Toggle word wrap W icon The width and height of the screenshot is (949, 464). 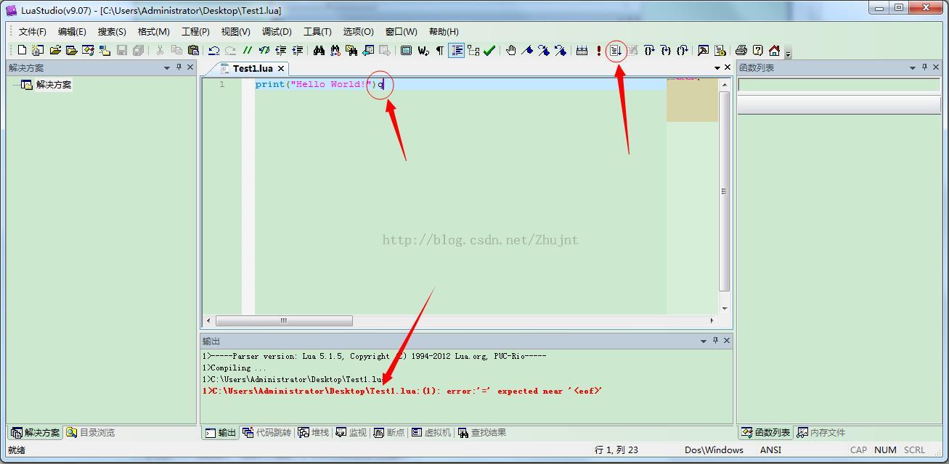(x=423, y=50)
